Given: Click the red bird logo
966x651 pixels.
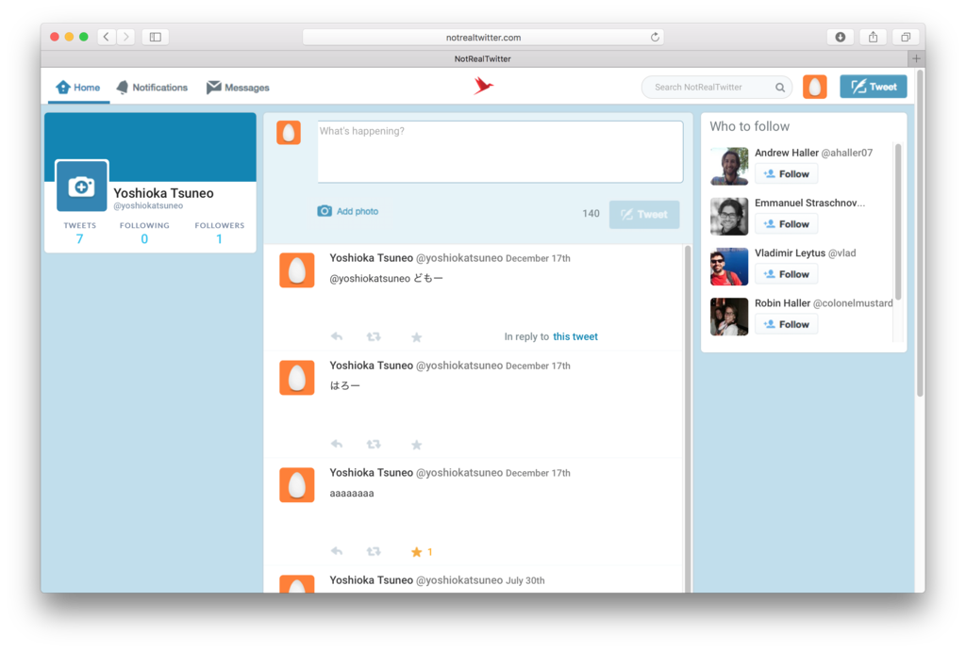Looking at the screenshot, I should [484, 86].
